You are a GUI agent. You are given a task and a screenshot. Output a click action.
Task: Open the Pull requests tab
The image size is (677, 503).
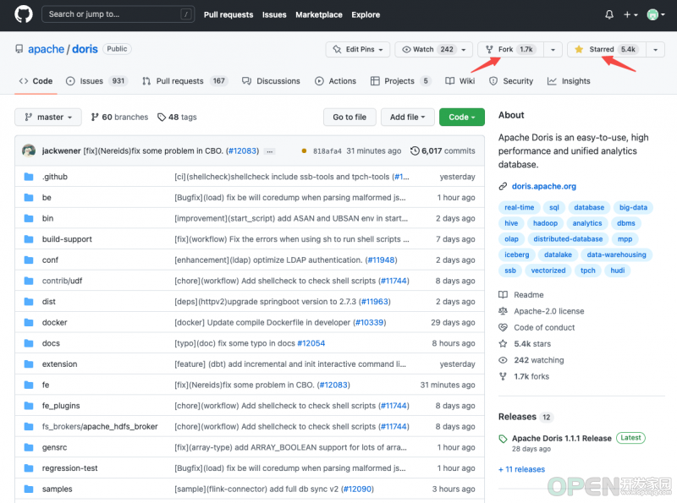(185, 81)
